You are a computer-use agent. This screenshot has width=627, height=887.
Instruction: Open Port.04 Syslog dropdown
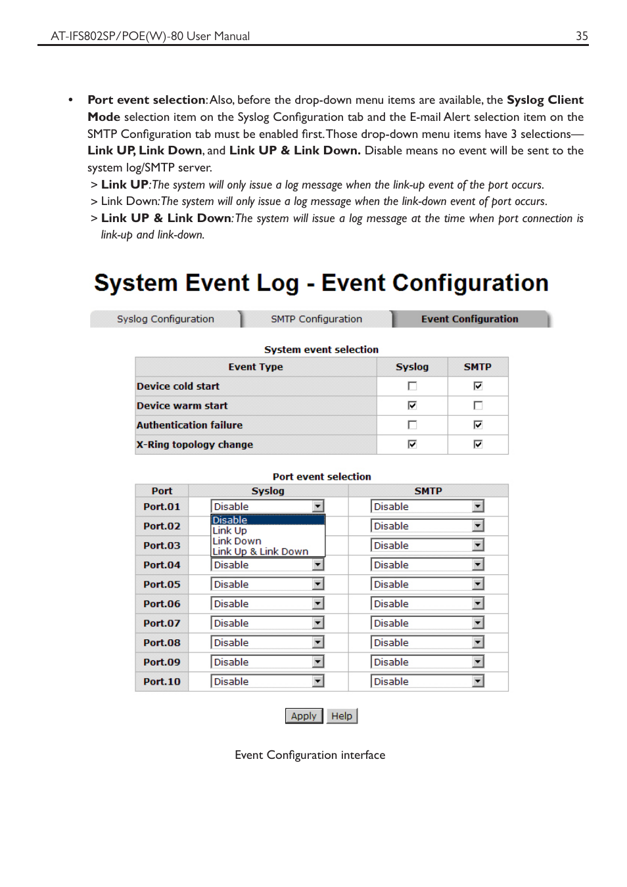tap(267, 564)
